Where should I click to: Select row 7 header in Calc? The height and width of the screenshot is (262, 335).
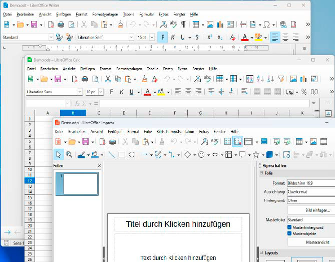(30, 153)
